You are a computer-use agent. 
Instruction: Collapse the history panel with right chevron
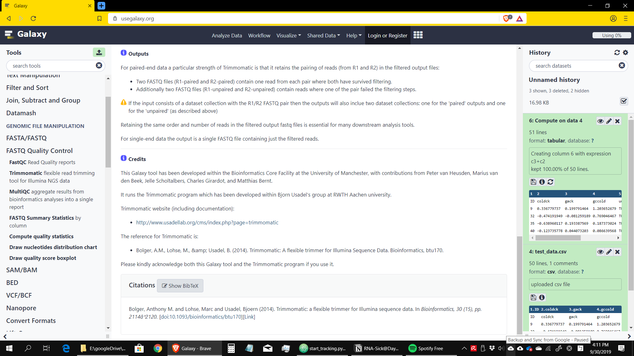point(629,336)
